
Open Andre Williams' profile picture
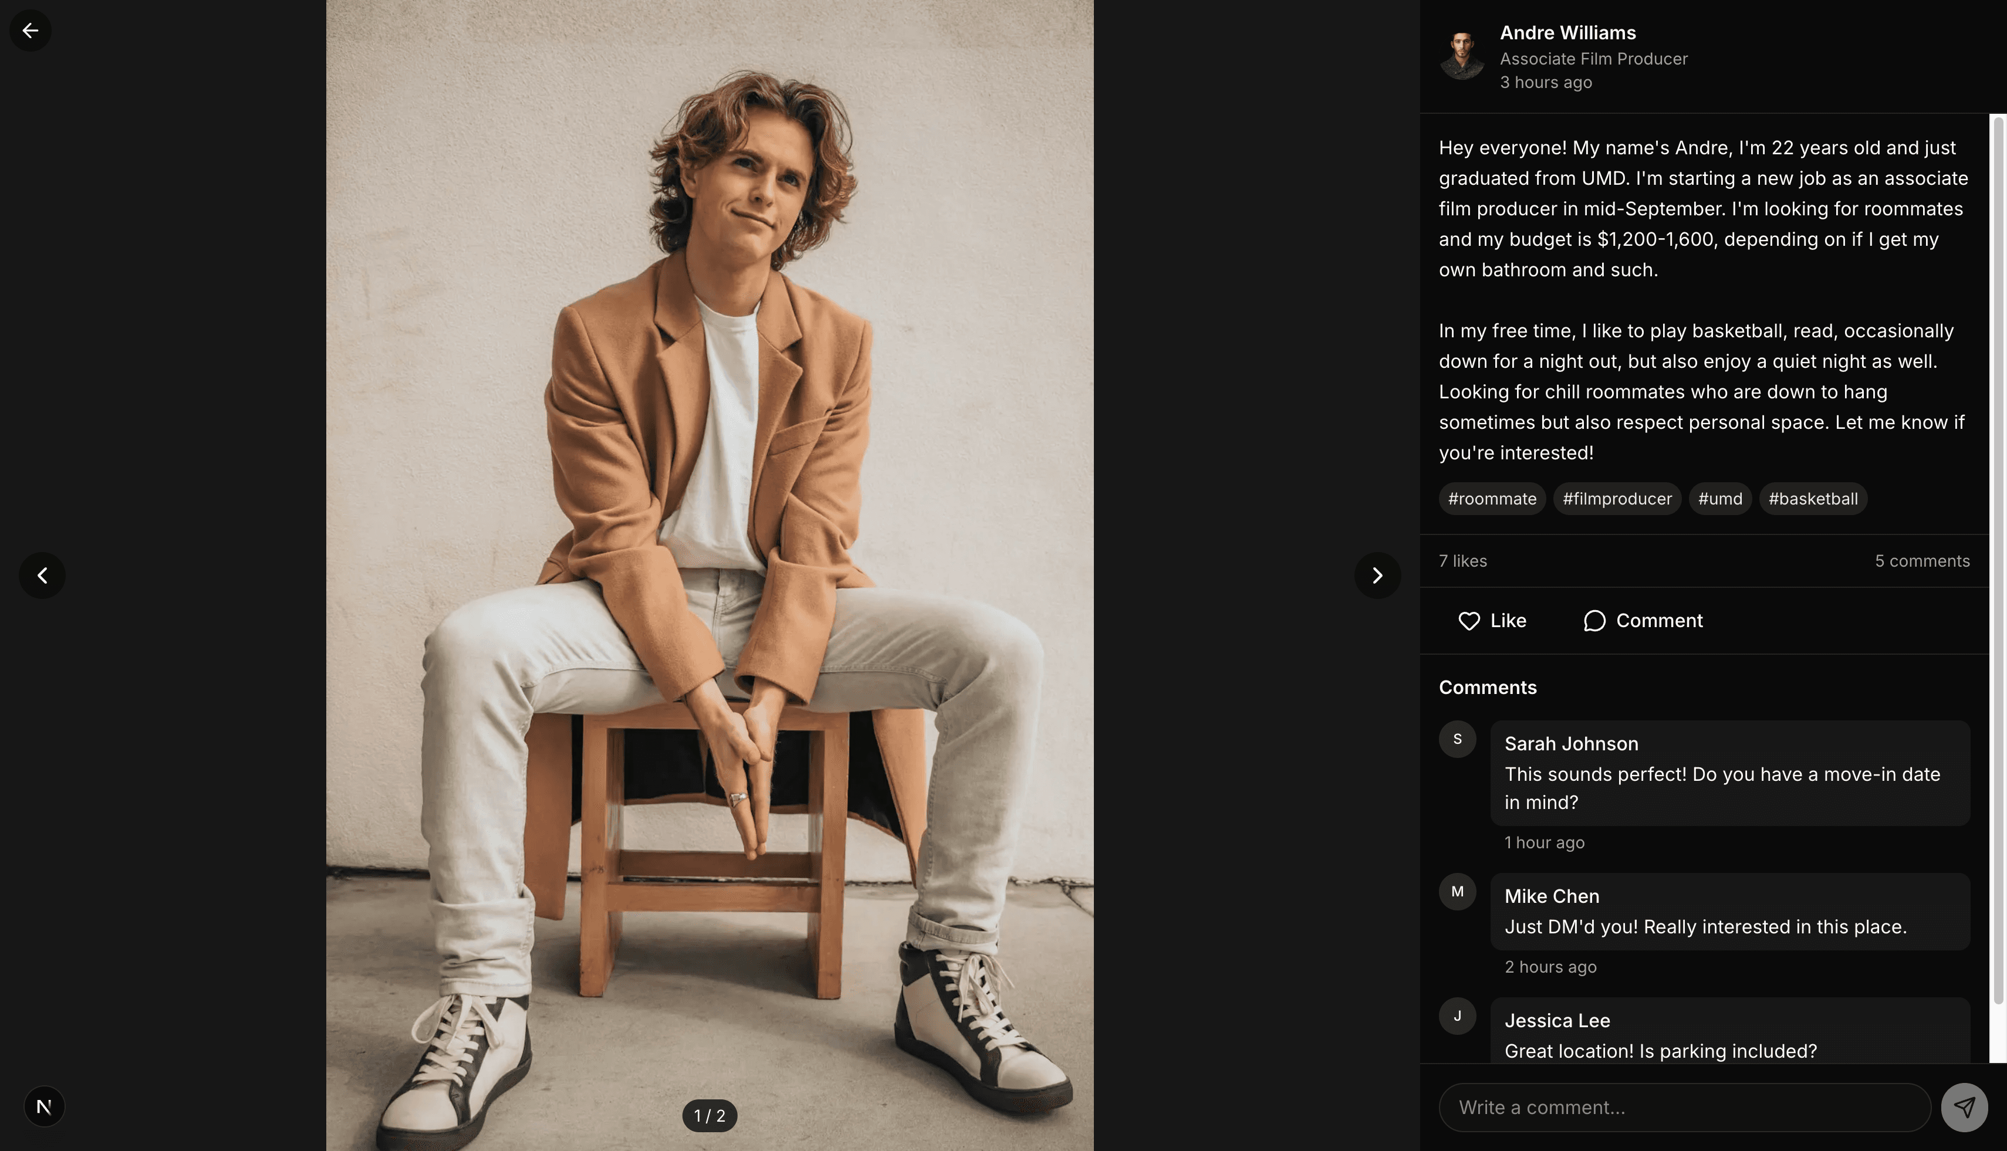click(1462, 55)
